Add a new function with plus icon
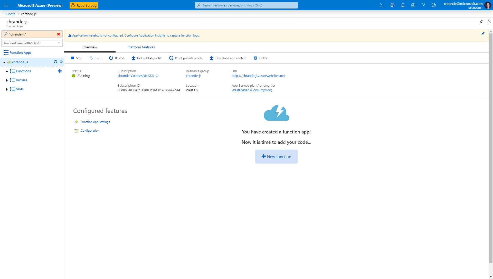The width and height of the screenshot is (493, 279). [x=60, y=71]
